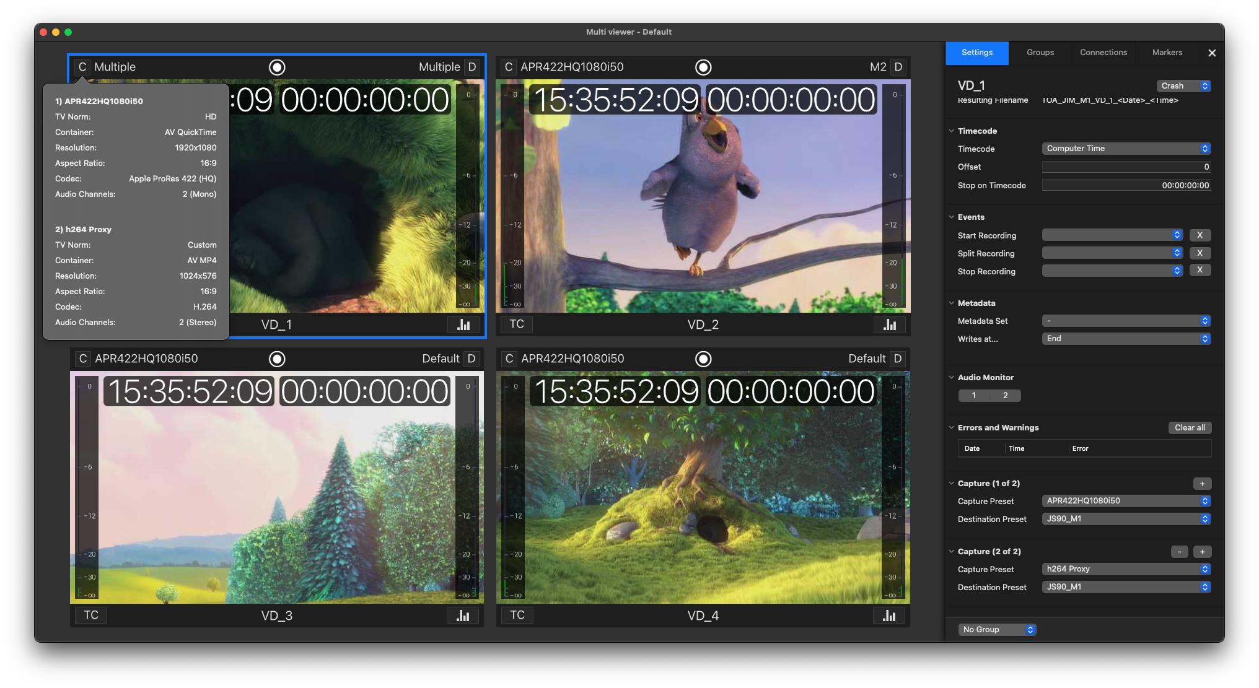The image size is (1259, 688).
Task: Click the Stop on Timecode field
Action: (1126, 185)
